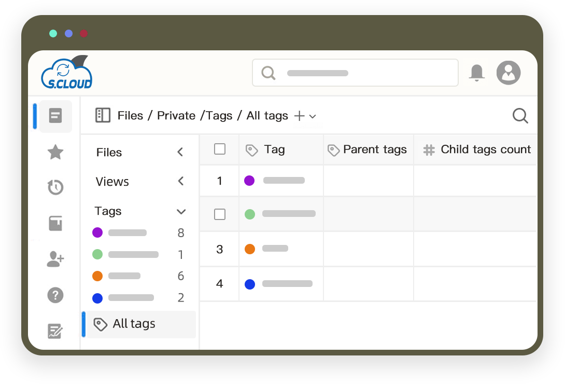This screenshot has height=384, width=565.
Task: Select All tags in the sidebar
Action: pyautogui.click(x=134, y=324)
